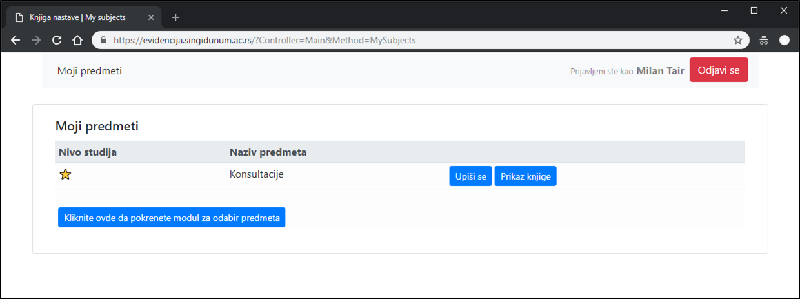Viewport: 800px width, 299px height.
Task: Open Prikaz knjige for Konsultacije
Action: pyautogui.click(x=525, y=176)
